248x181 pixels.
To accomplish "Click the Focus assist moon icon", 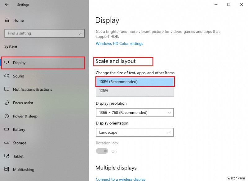I will point(7,103).
